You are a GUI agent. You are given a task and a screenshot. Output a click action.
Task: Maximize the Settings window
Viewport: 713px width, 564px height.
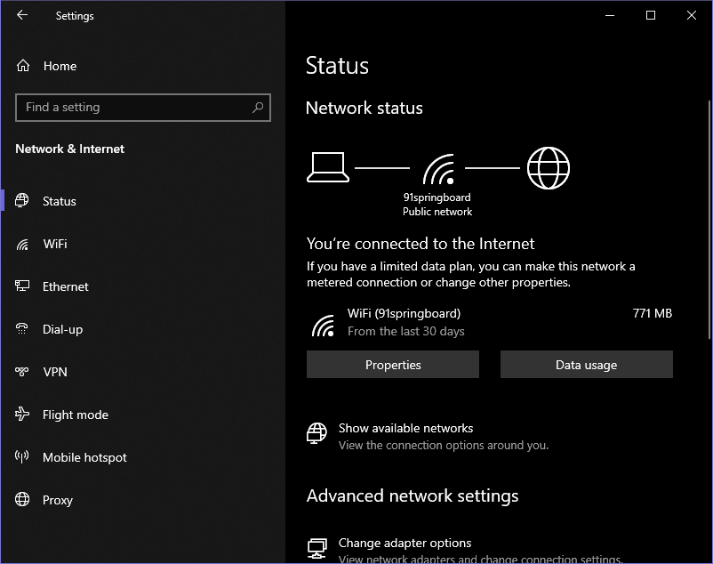[x=651, y=15]
